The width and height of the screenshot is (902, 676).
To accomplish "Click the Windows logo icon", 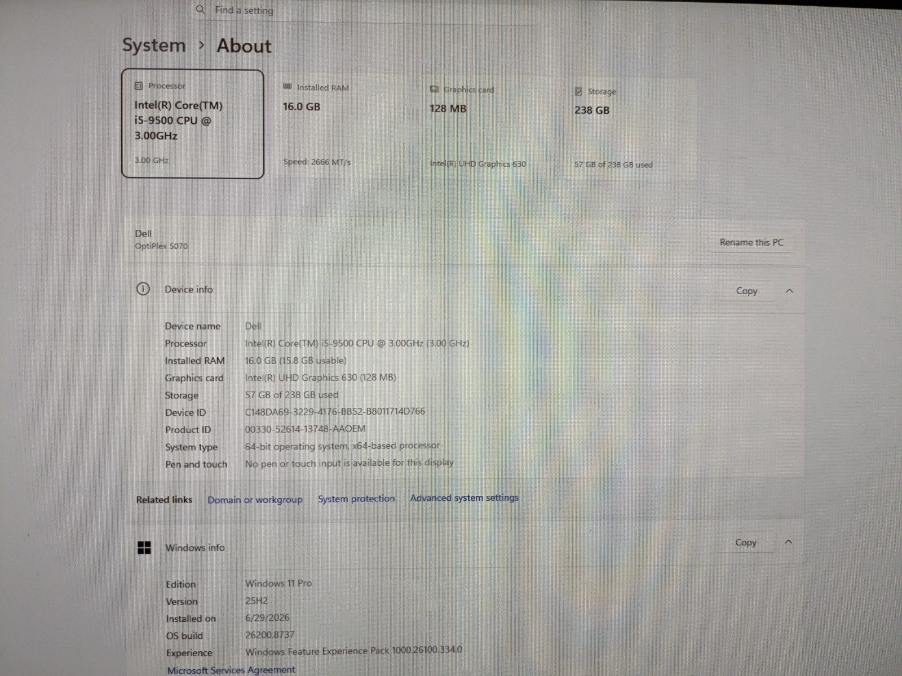I will [x=144, y=548].
